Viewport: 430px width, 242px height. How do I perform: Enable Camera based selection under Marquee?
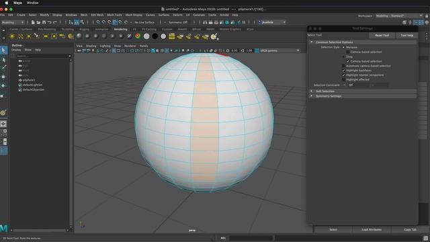pyautogui.click(x=348, y=52)
